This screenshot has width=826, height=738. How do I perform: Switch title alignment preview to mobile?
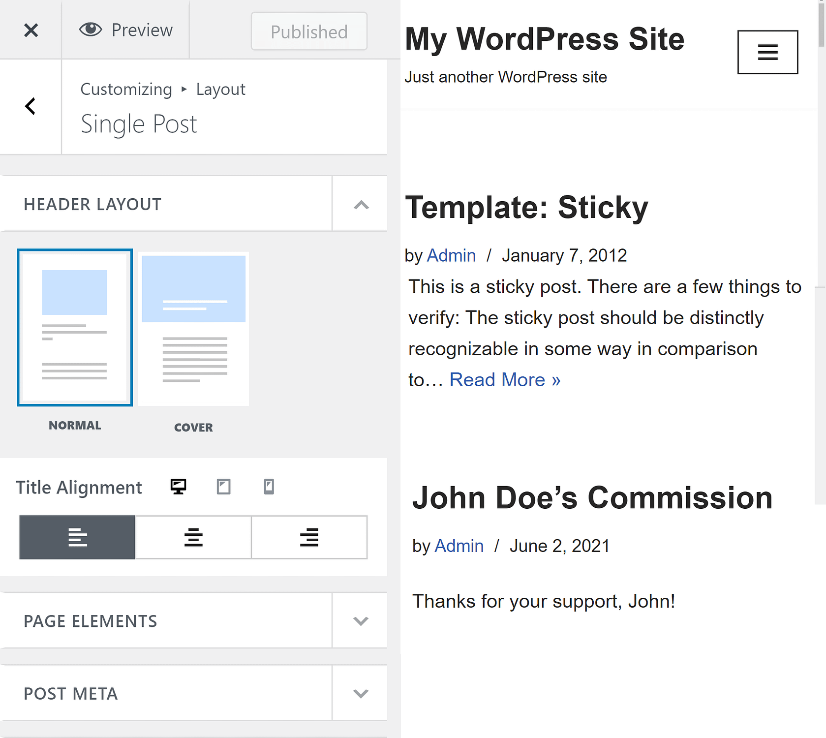(x=269, y=487)
